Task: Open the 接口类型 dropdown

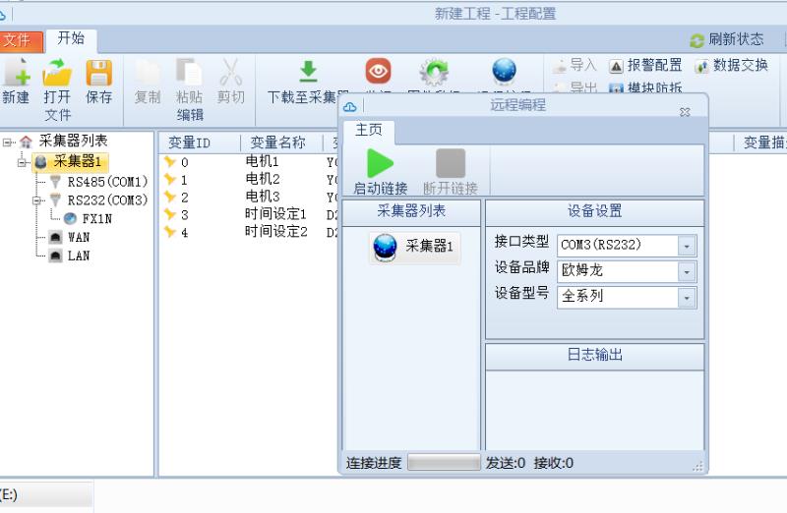Action: (x=687, y=245)
